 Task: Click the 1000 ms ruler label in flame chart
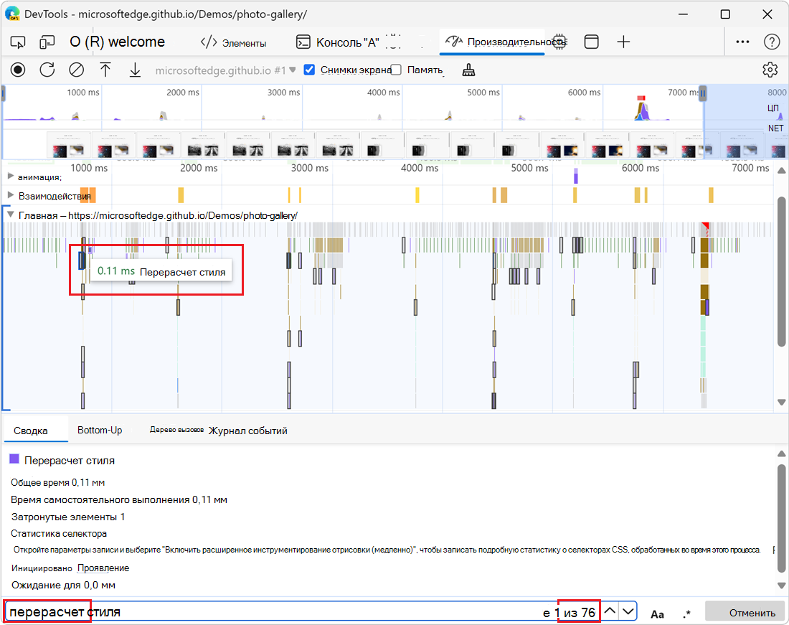(x=89, y=168)
